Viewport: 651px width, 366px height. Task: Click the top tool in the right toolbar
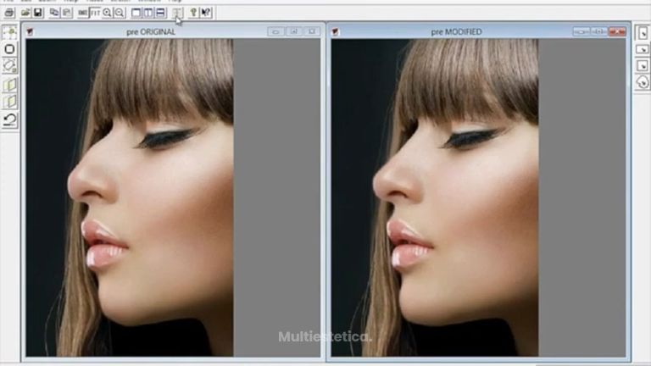(x=642, y=33)
